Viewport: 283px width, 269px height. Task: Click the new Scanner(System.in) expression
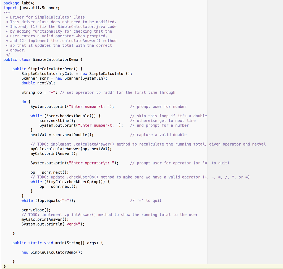point(80,78)
